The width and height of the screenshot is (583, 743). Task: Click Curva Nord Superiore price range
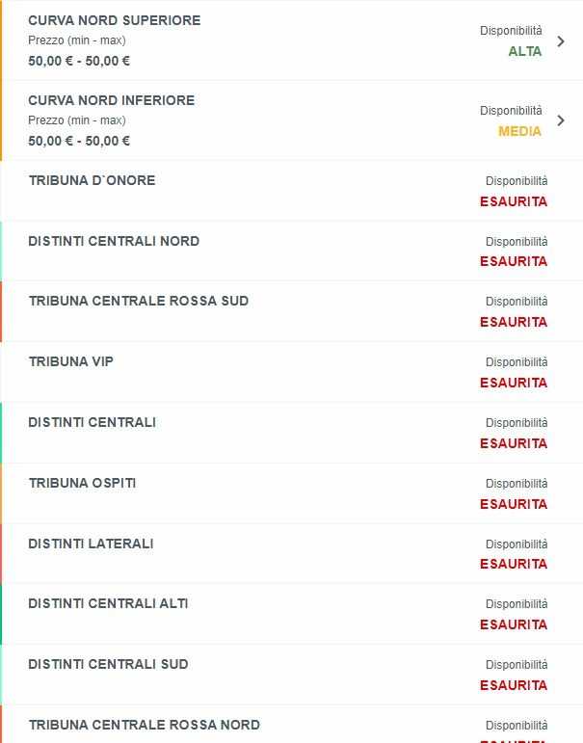click(x=79, y=61)
